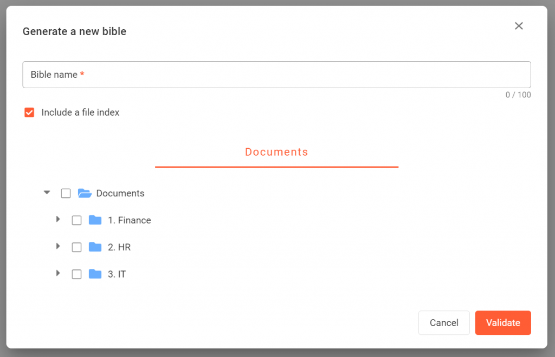
Task: Select the 1. Finance tree label
Action: 129,220
